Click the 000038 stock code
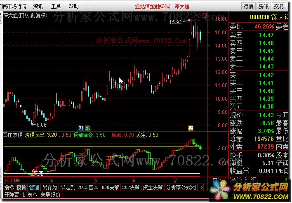Screen dimensions: 292x203 [x=260, y=17]
